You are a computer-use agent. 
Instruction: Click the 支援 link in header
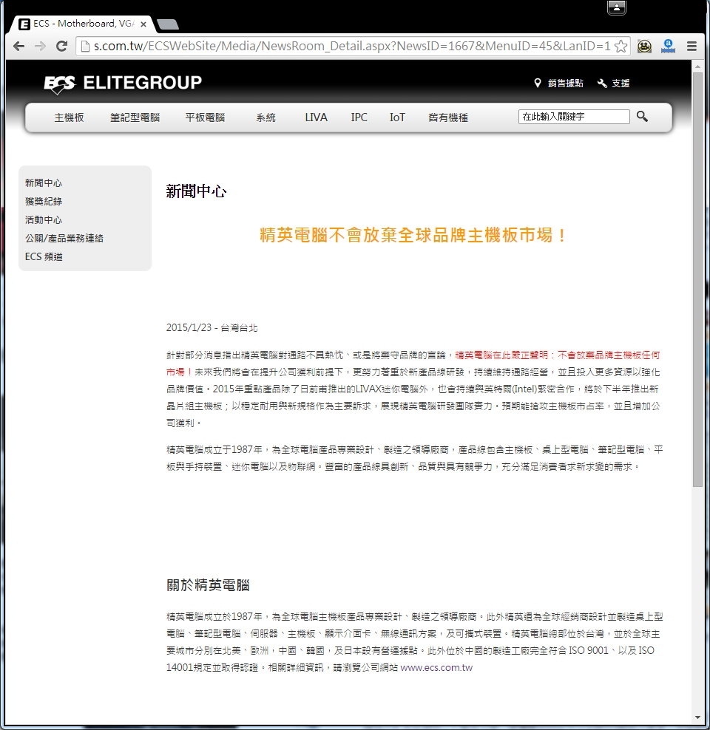621,83
